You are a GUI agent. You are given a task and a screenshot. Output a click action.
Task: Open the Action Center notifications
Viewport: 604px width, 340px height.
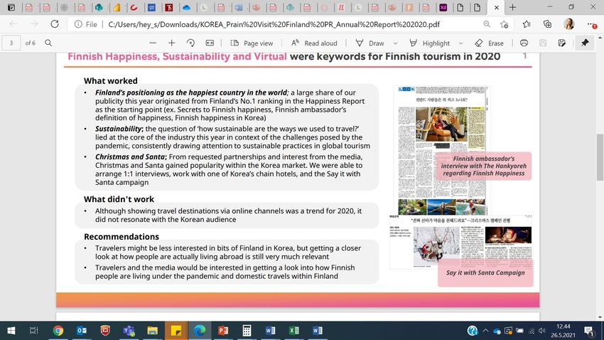[589, 330]
